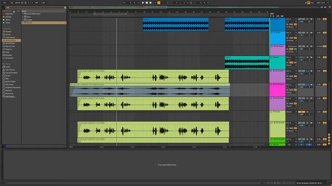Open the Plug-ins category
The height and width of the screenshot is (186, 332).
tap(9, 49)
